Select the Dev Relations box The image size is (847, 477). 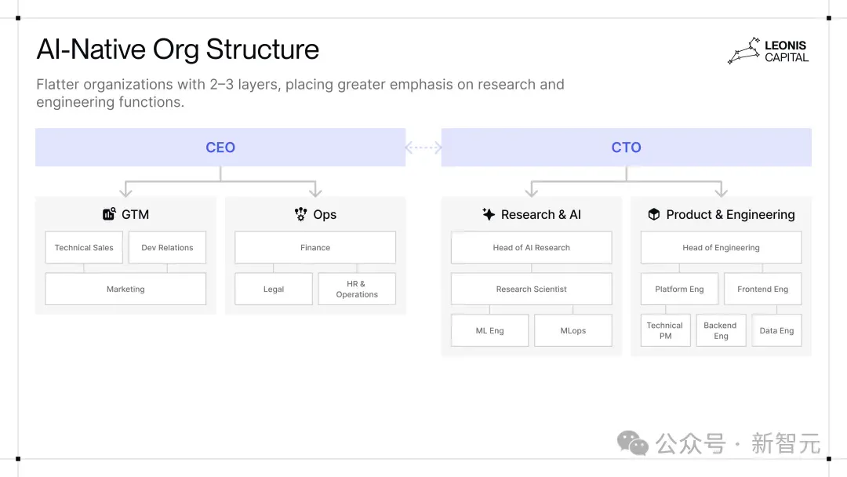(x=168, y=247)
